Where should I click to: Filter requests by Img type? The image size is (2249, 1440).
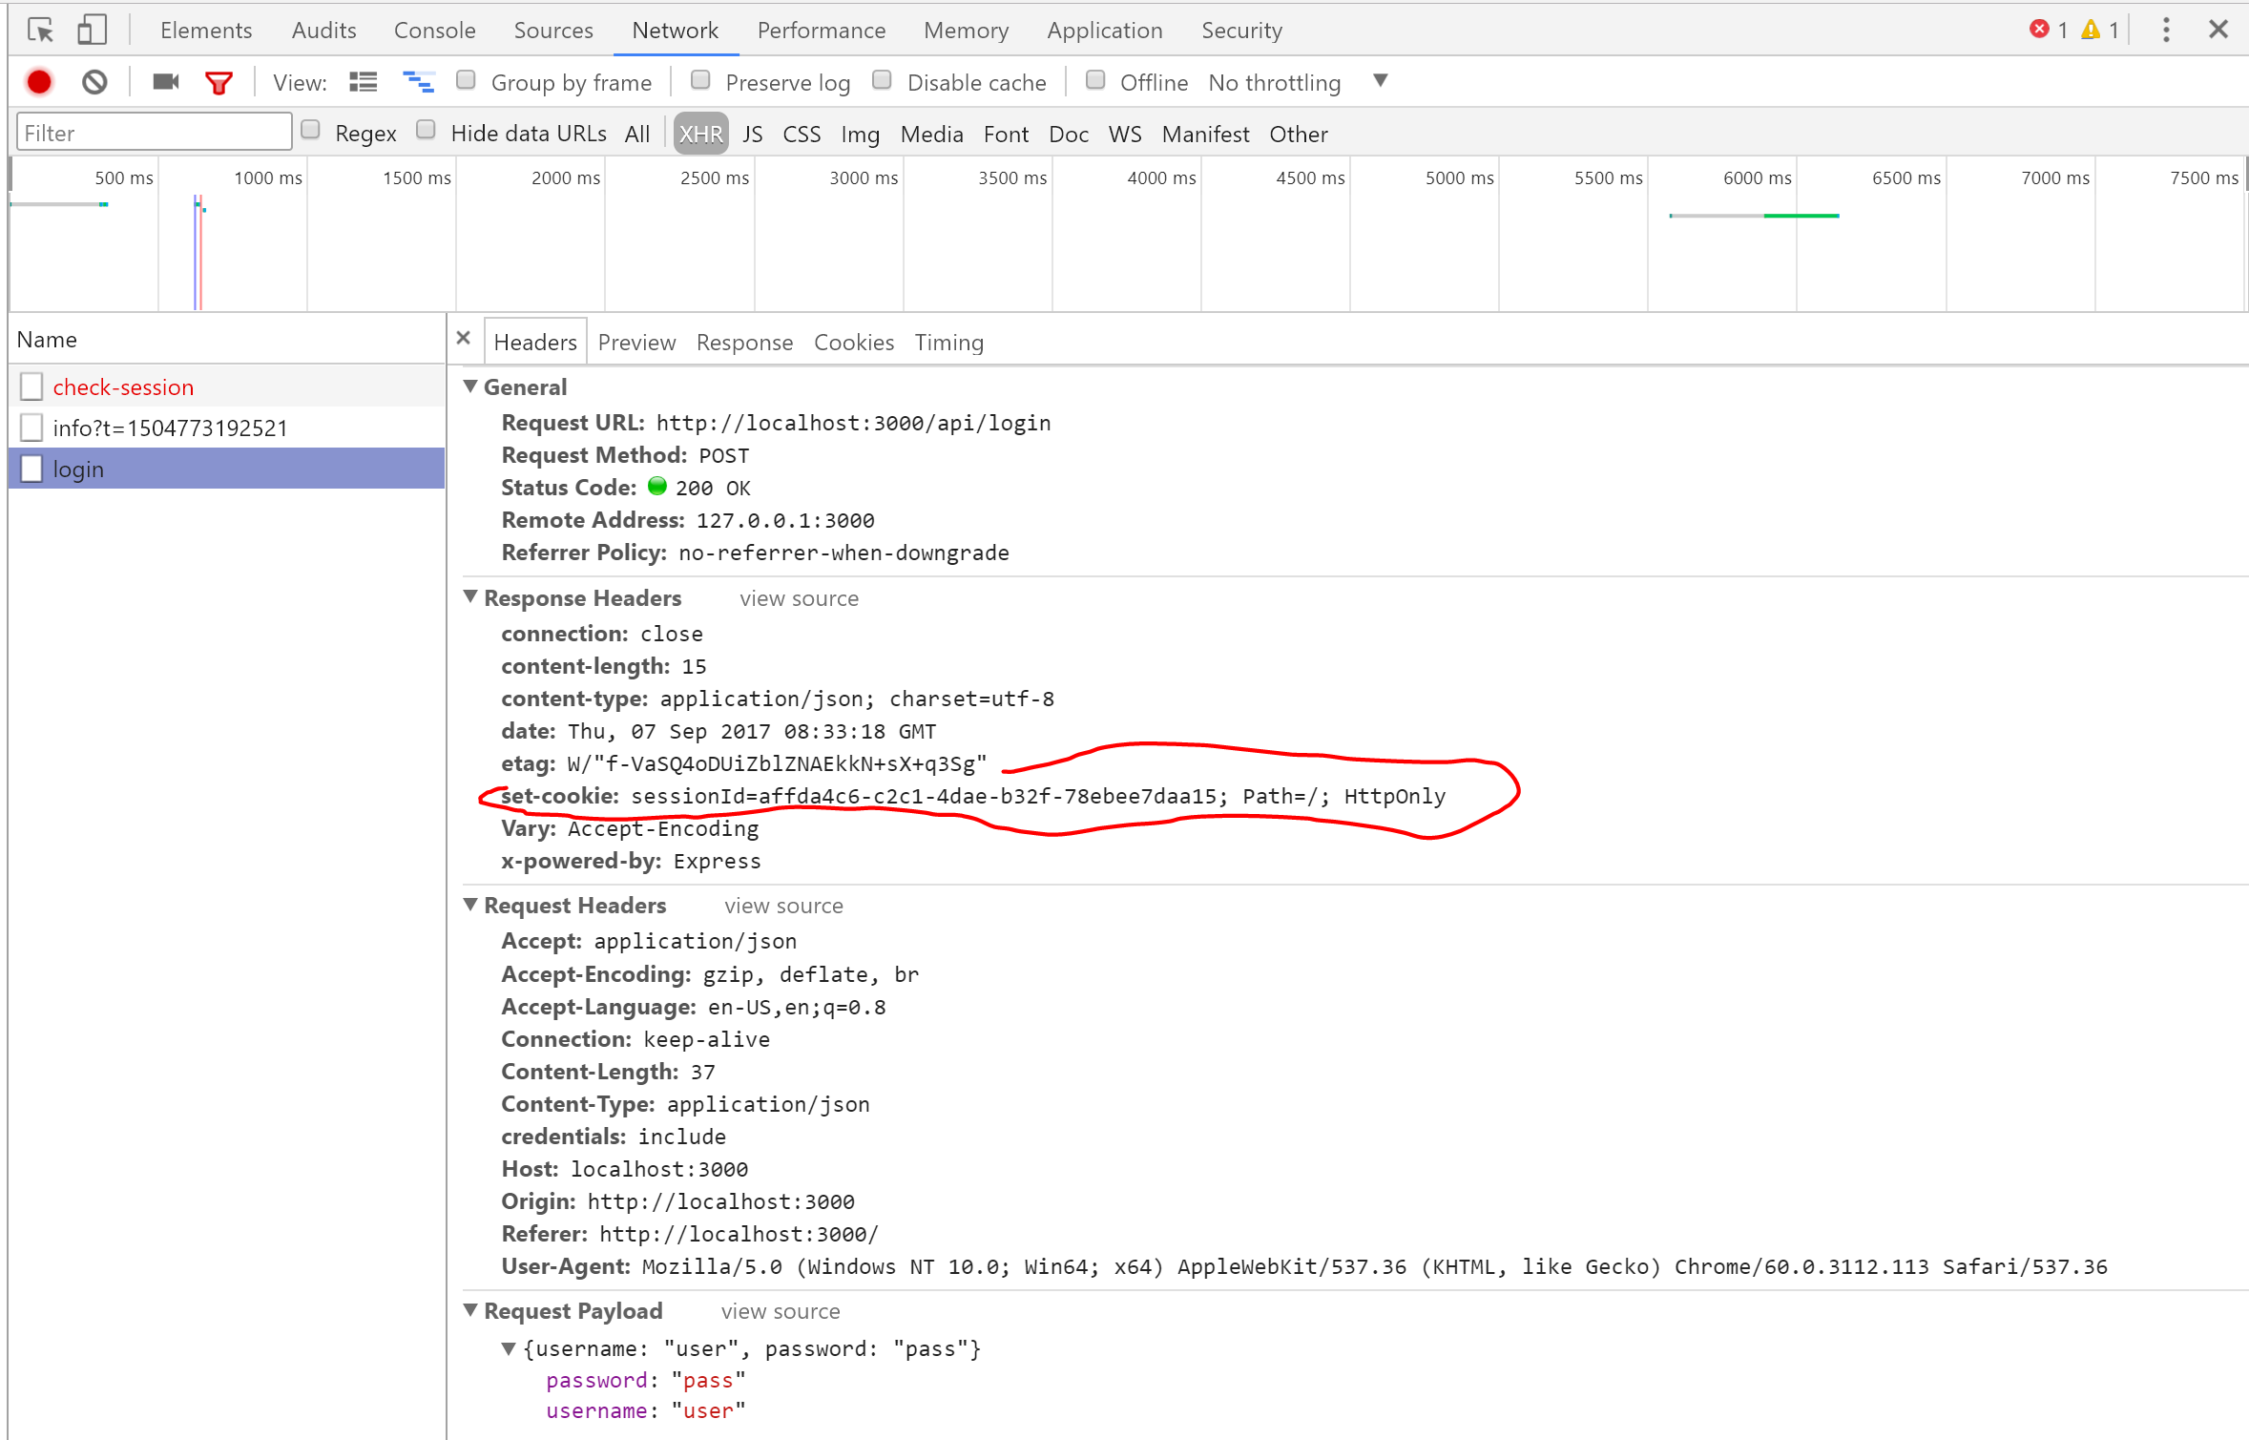(860, 134)
